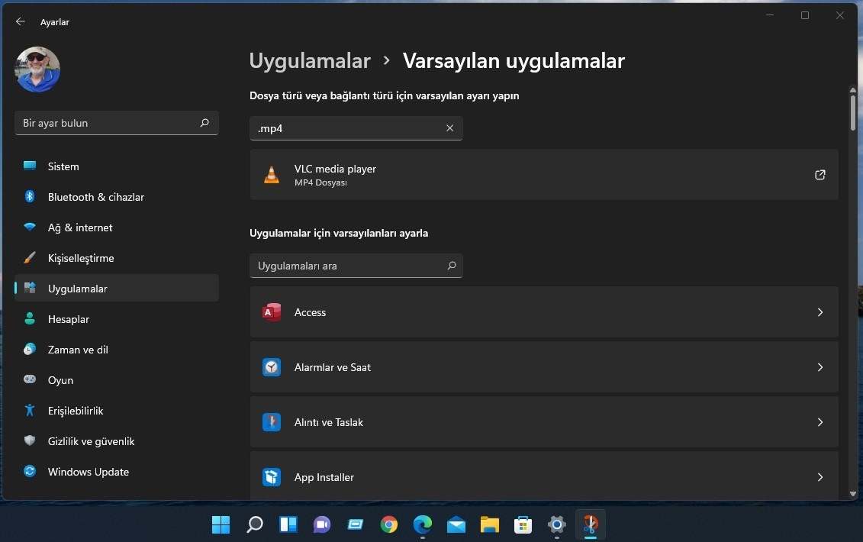Open the user profile picture
The image size is (863, 542).
[37, 69]
